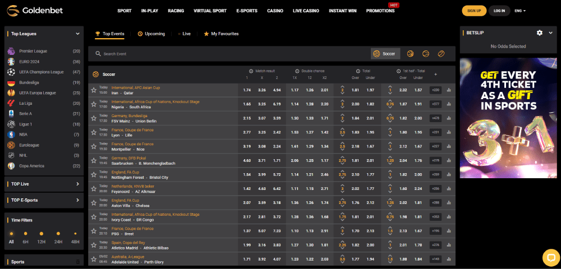Expand the TOP Live section
Image resolution: width=561 pixels, height=269 pixels.
(x=77, y=184)
